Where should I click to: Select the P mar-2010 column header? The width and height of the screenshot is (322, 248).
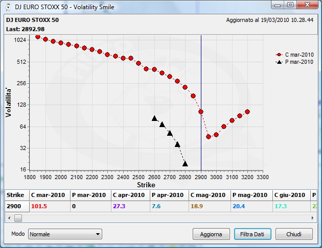click(90, 195)
